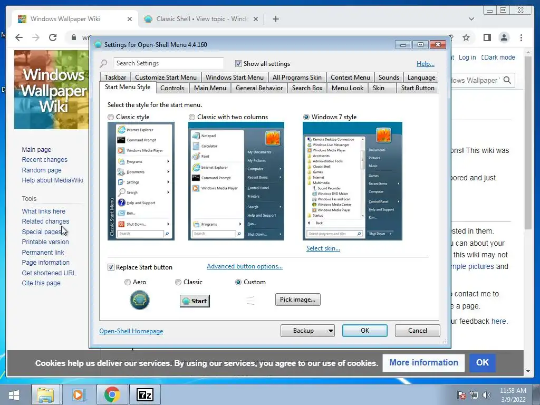Close the Classic Shell View topic tab

[x=256, y=19]
